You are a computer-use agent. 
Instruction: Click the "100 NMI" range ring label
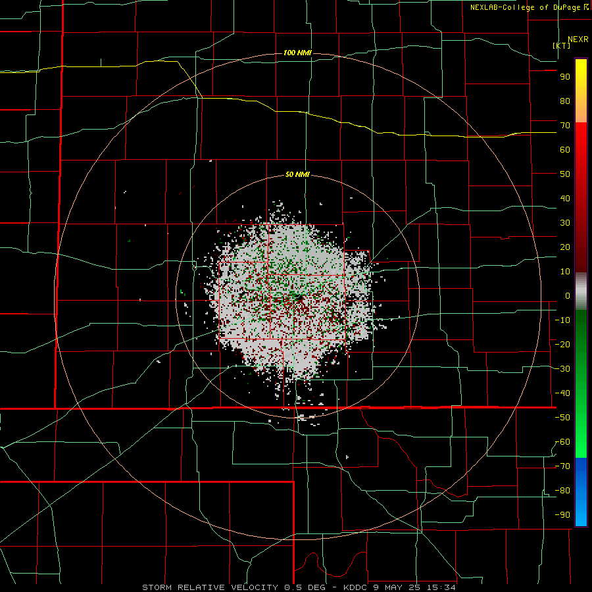click(297, 53)
